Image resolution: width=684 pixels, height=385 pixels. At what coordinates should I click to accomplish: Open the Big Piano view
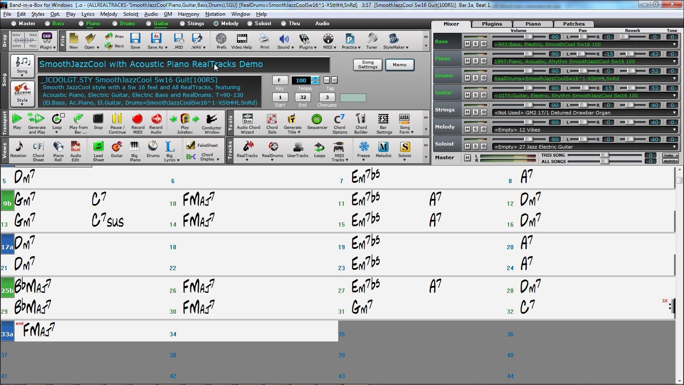pos(135,151)
